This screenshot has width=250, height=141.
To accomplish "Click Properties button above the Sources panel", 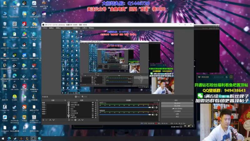I will [x=77, y=97].
